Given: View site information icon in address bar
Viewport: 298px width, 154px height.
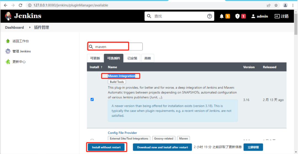Looking at the screenshot, I should pos(30,5).
